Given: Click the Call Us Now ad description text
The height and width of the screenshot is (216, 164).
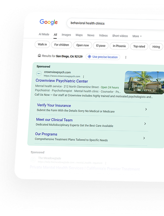Looking at the screenshot, I should pyautogui.click(x=93, y=96).
